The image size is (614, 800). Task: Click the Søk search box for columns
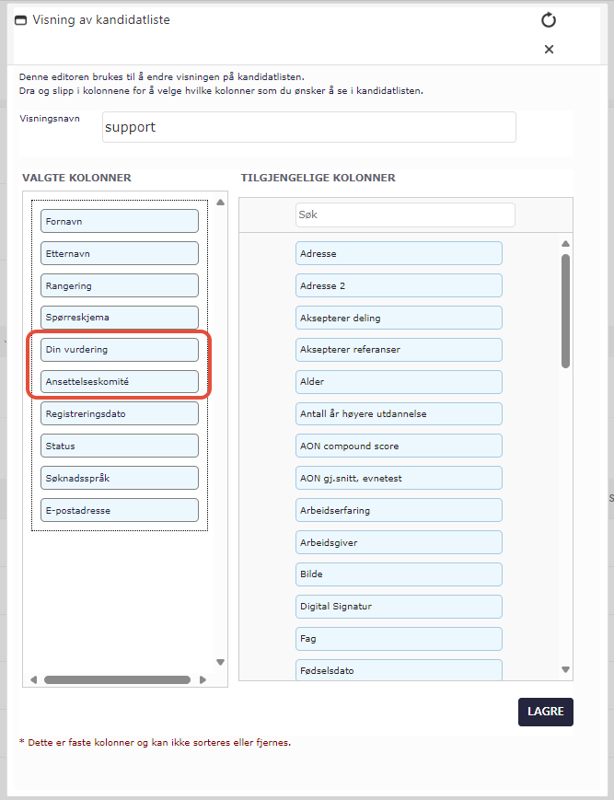click(405, 214)
